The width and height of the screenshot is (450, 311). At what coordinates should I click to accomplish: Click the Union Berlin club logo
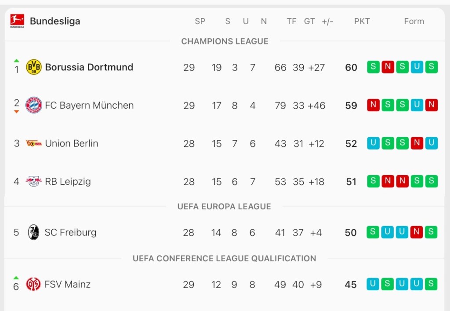(34, 143)
